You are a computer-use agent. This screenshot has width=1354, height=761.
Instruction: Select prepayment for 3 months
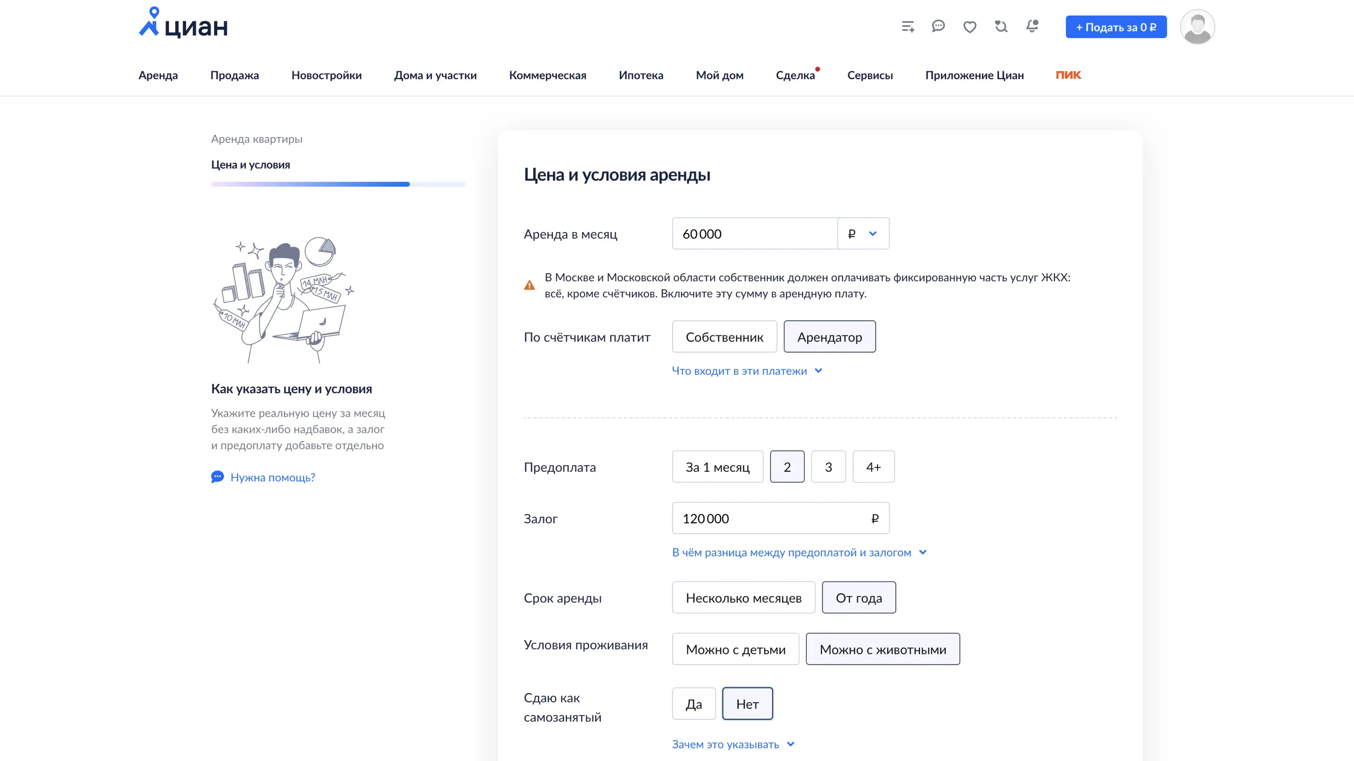(828, 467)
